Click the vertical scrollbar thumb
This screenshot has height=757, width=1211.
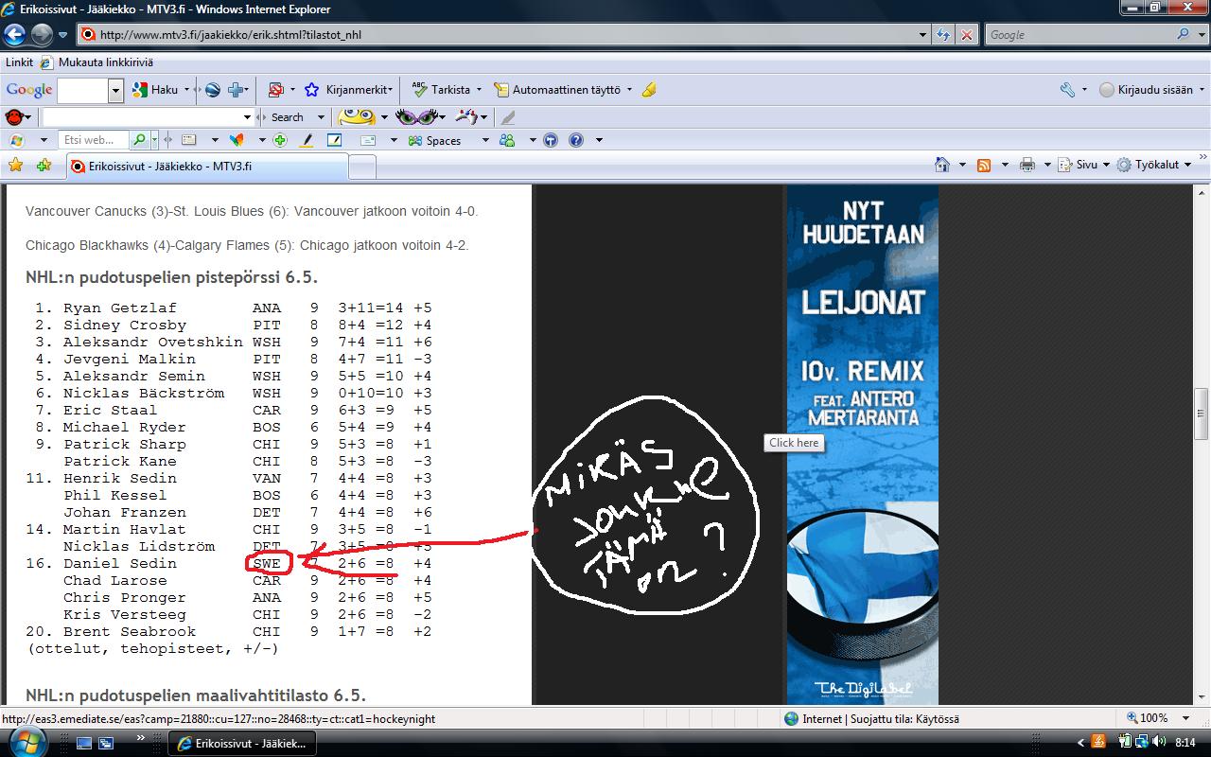tap(1202, 414)
